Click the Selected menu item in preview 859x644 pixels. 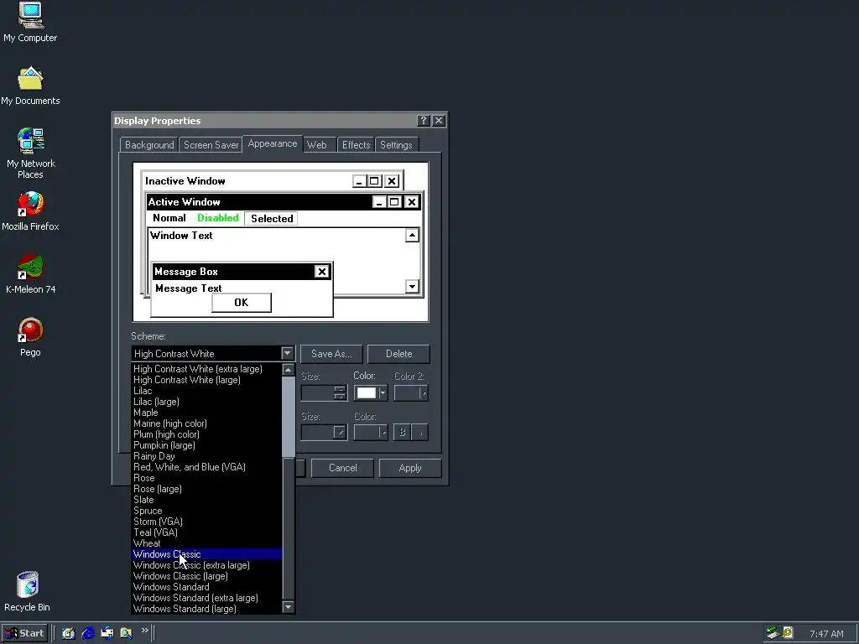pos(272,219)
